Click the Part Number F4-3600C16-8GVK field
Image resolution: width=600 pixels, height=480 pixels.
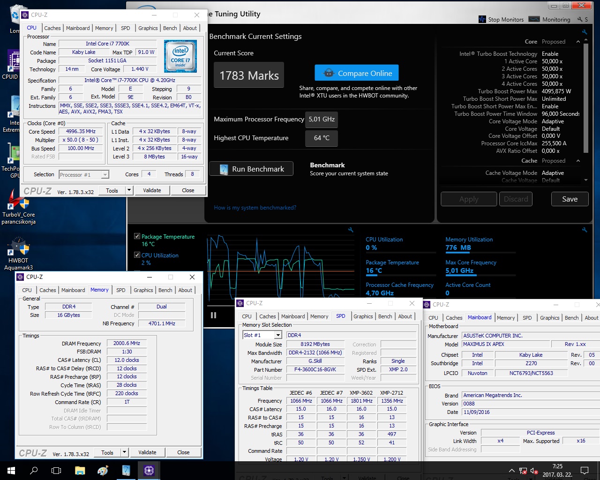pyautogui.click(x=315, y=369)
